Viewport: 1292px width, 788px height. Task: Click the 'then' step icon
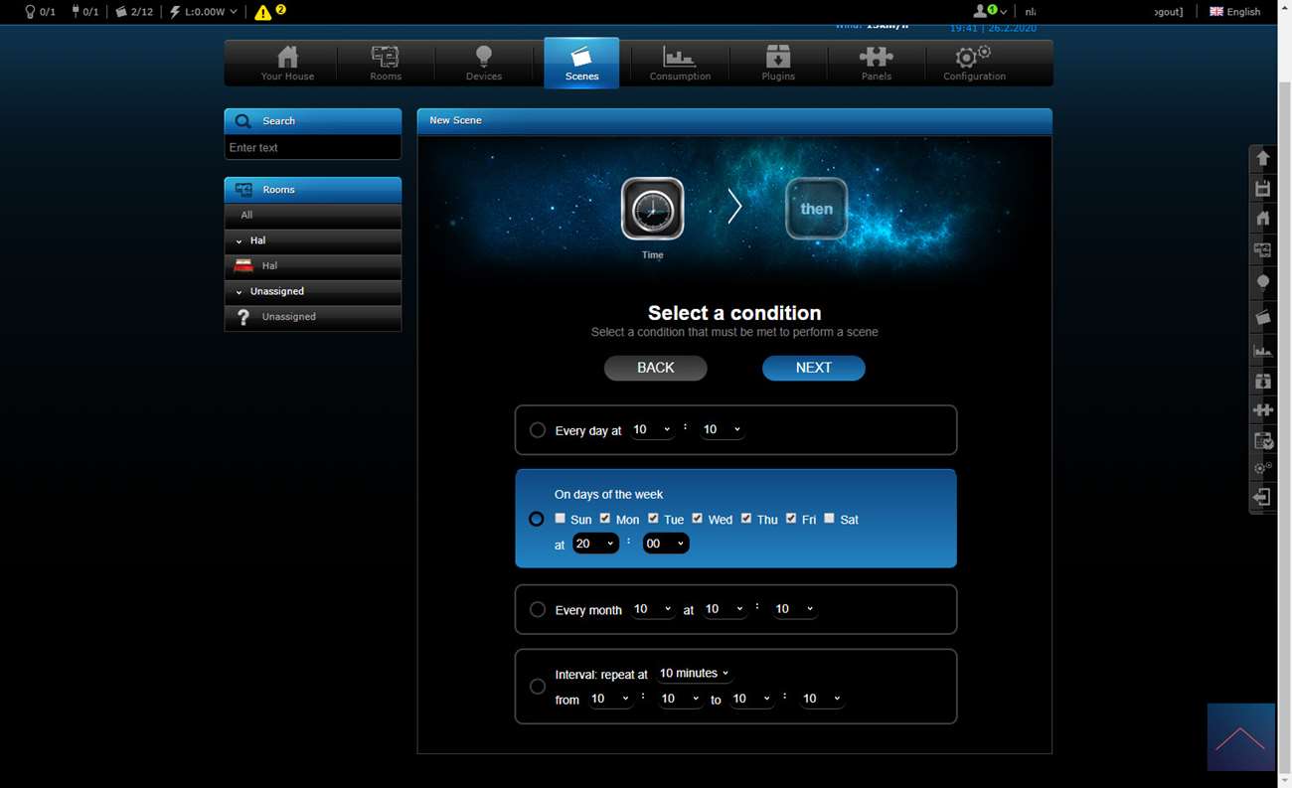click(x=816, y=209)
